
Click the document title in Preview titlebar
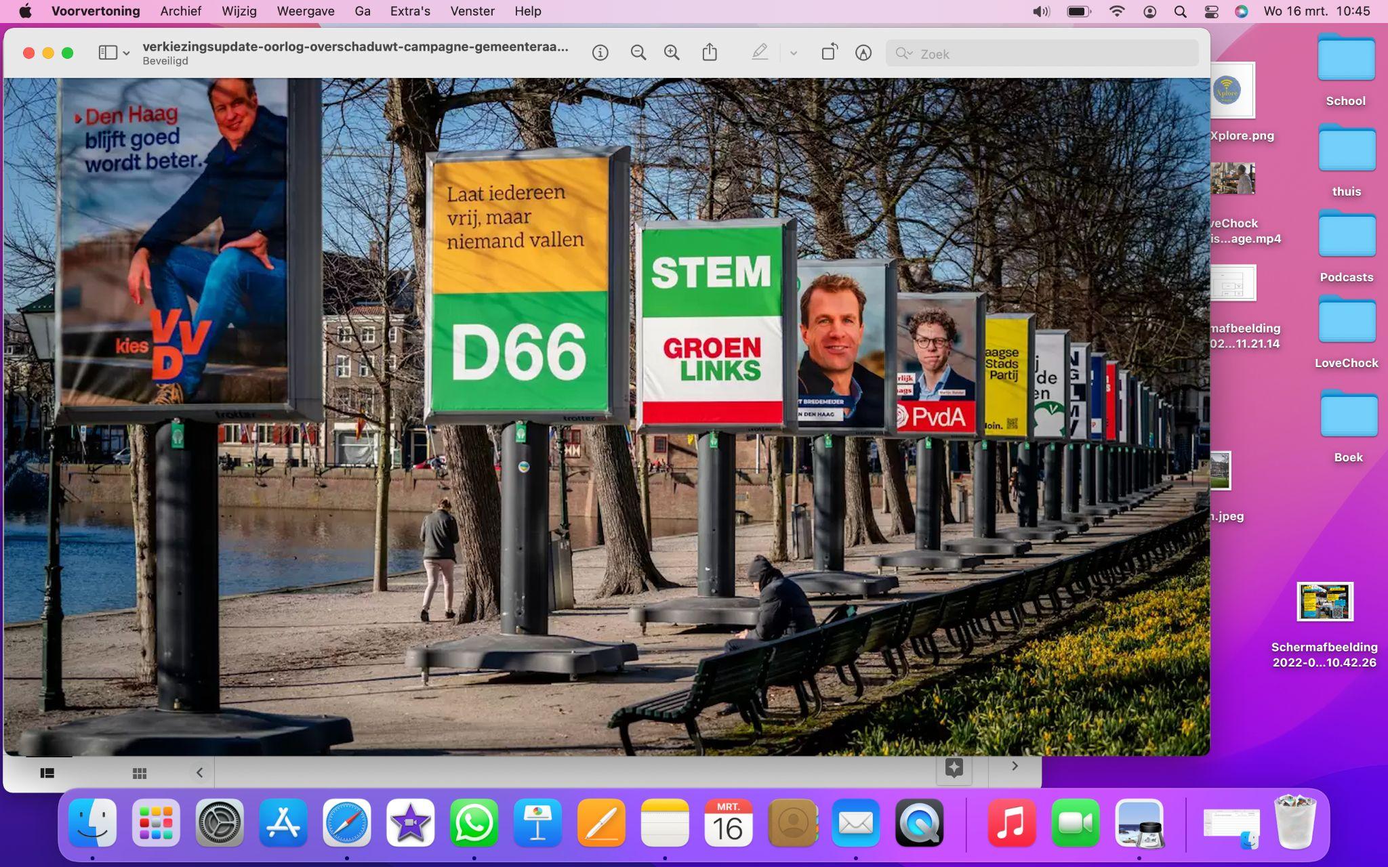coord(355,47)
